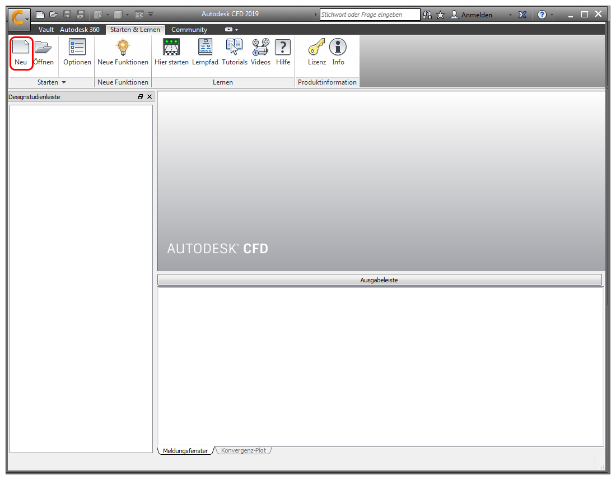Viewport: 616px width, 480px height.
Task: Click in the Stichwort oder Frage search field
Action: [370, 15]
